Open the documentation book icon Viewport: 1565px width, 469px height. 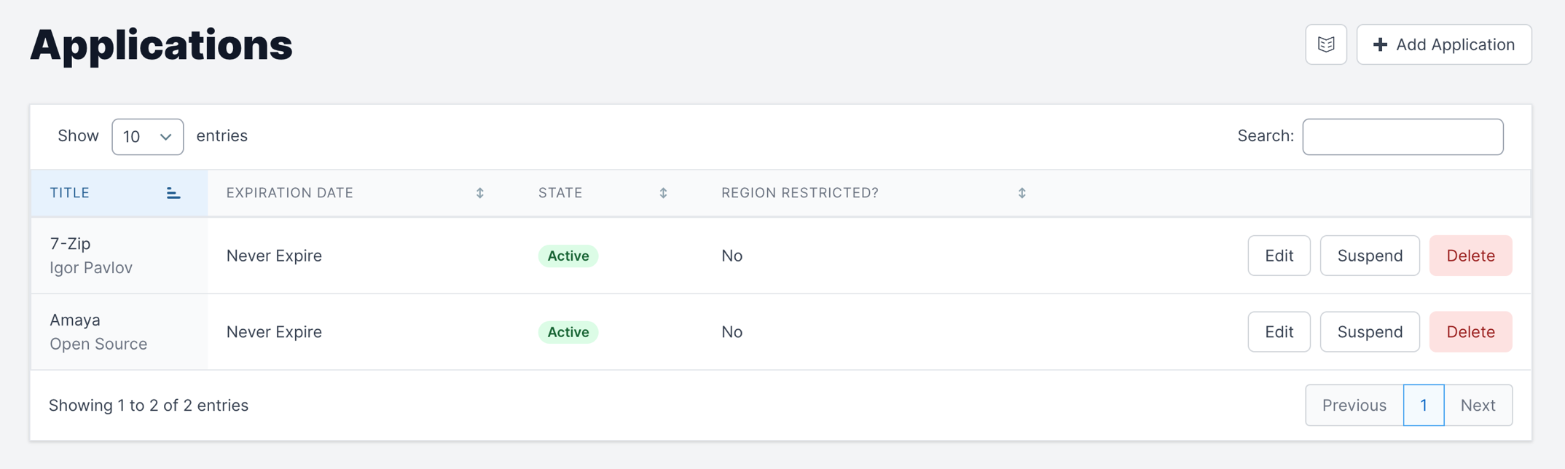point(1325,44)
